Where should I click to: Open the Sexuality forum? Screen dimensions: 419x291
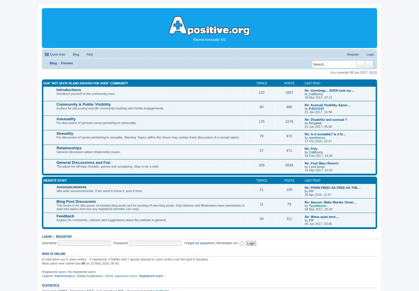point(65,134)
